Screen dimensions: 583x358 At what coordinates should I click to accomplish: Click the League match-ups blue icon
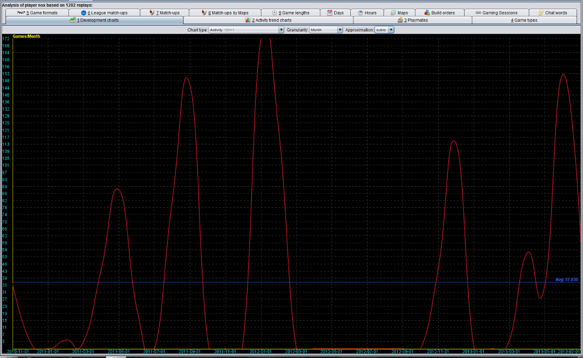84,13
